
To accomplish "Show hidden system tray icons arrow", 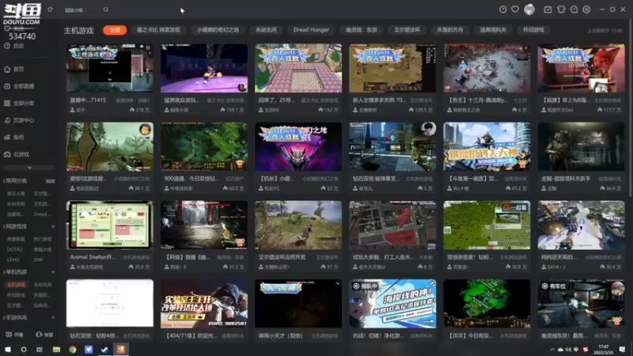I will pos(552,350).
